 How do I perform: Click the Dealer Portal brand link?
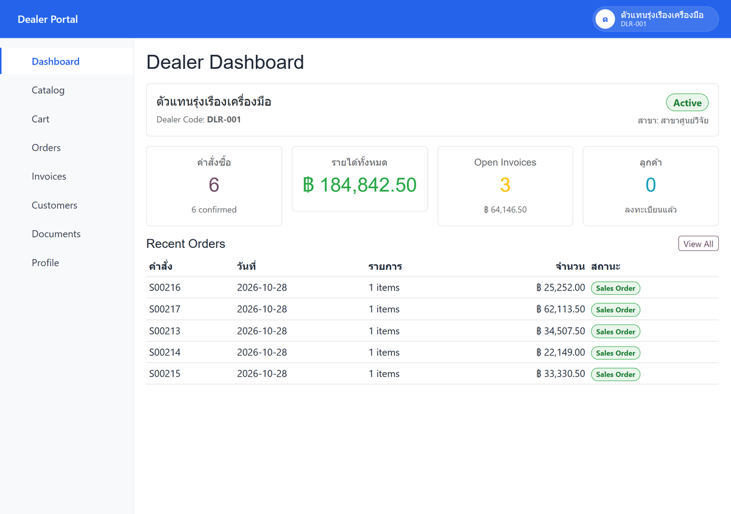[48, 19]
